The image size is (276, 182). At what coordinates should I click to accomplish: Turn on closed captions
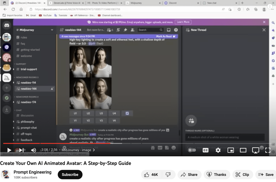tap(205, 150)
